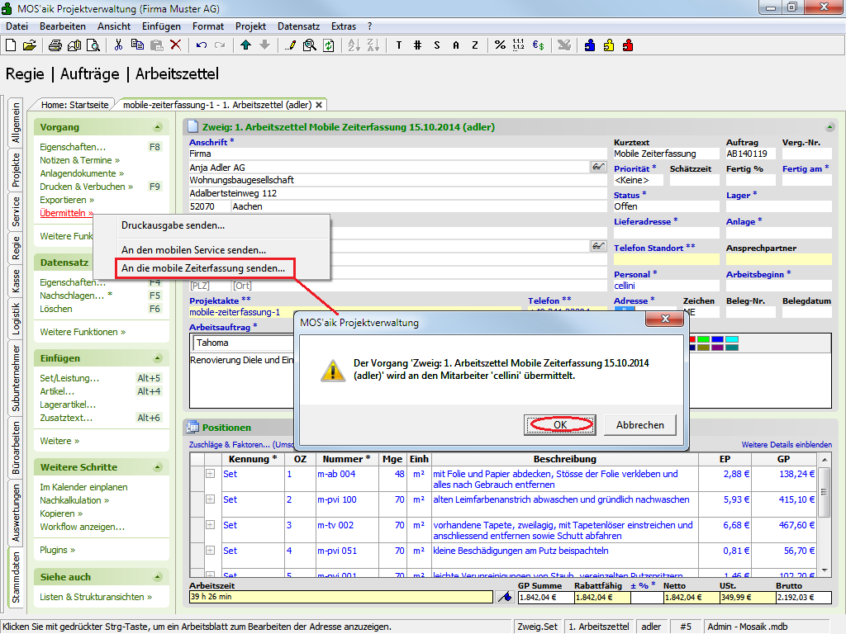This screenshot has width=846, height=634.
Task: Confirm the dialog with OK
Action: click(560, 424)
